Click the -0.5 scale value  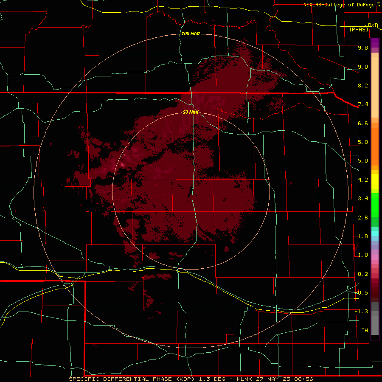pos(362,293)
